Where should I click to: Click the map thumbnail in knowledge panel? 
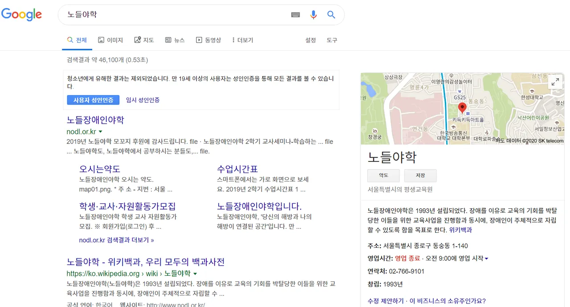pos(462,109)
